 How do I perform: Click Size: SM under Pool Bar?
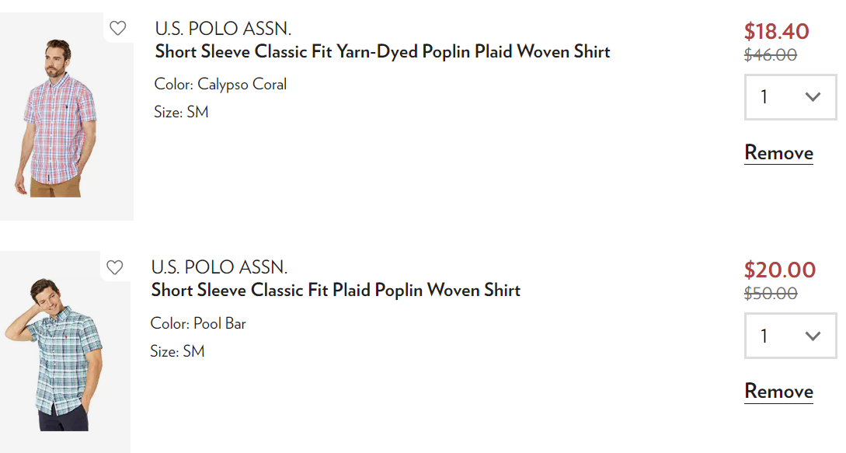177,351
